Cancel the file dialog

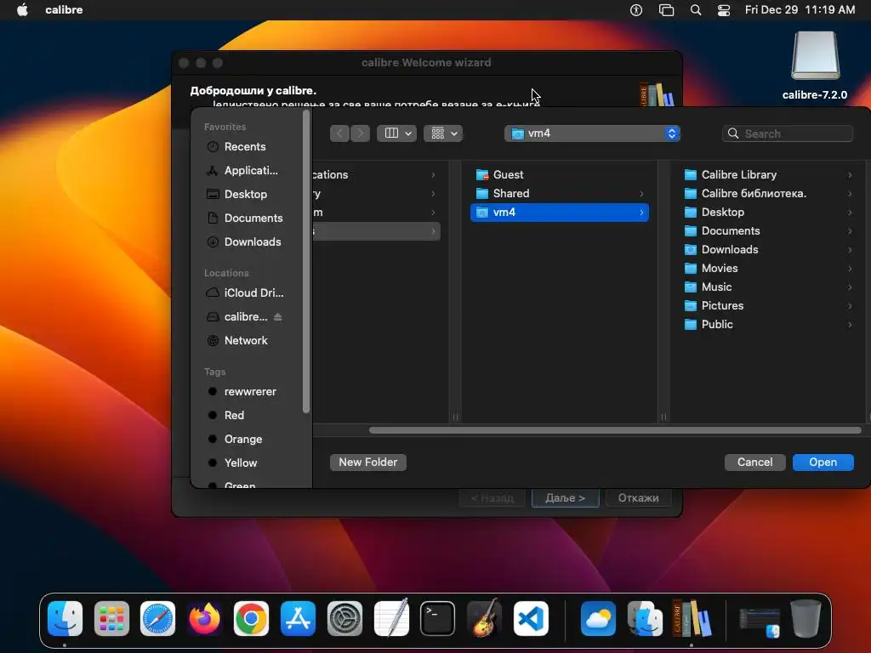[x=754, y=463]
